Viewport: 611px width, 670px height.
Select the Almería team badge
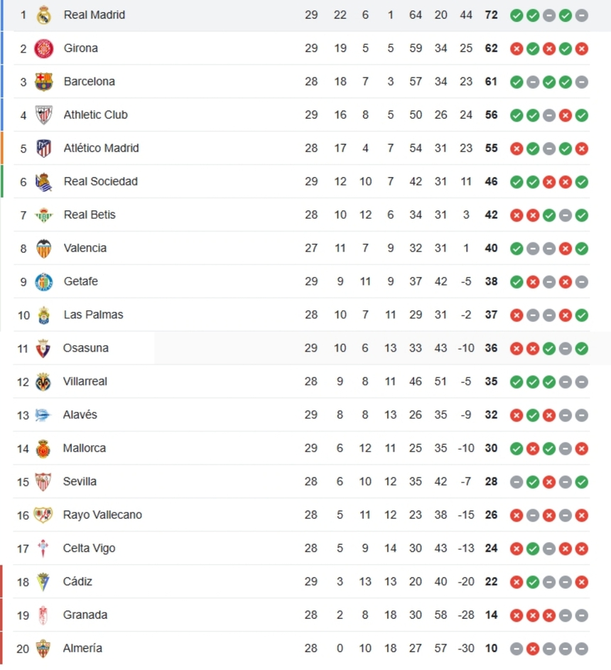[43, 648]
